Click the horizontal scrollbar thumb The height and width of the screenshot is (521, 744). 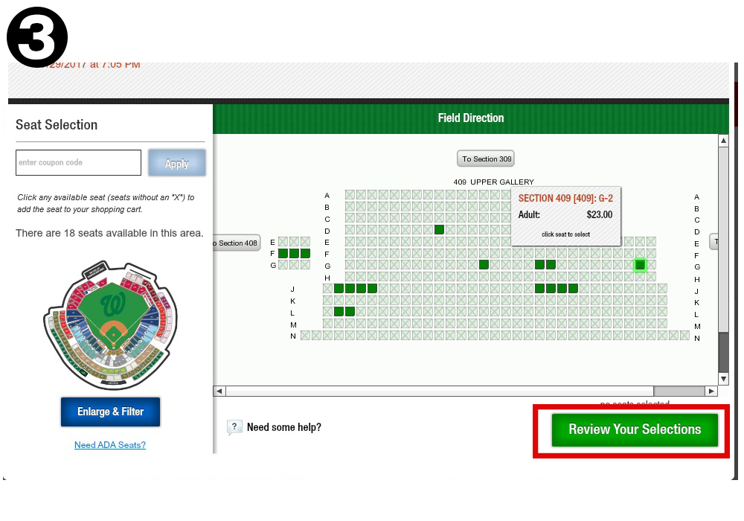[679, 391]
